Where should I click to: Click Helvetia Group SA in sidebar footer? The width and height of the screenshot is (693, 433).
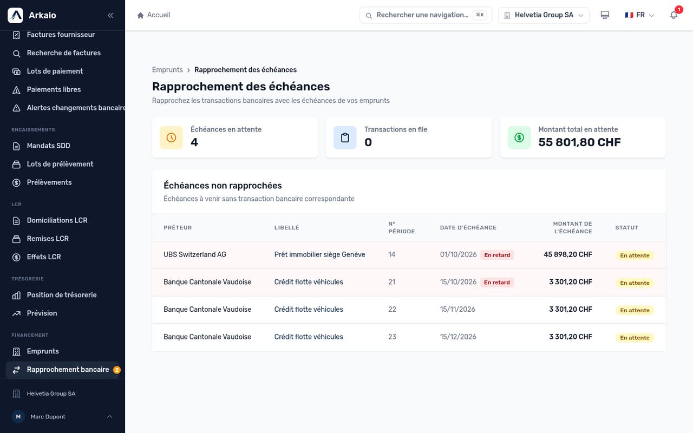point(51,393)
